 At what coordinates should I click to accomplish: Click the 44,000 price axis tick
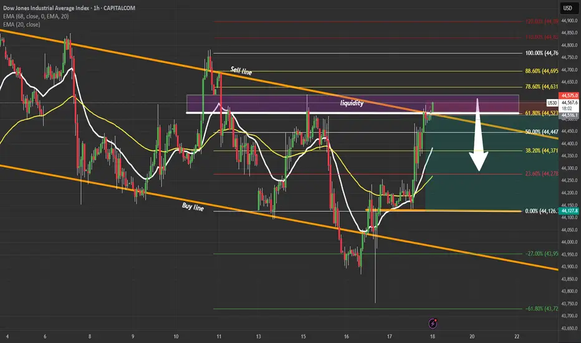tap(570, 242)
